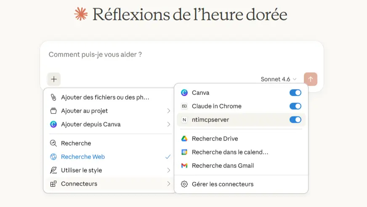Choose Ajouter depuis Canva menu entry

coord(90,124)
